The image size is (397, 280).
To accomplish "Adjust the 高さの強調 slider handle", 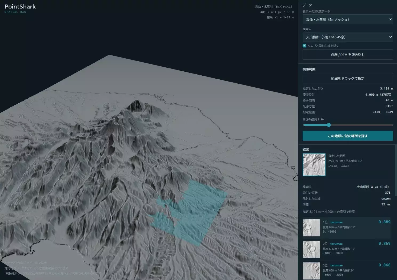I will point(329,125).
